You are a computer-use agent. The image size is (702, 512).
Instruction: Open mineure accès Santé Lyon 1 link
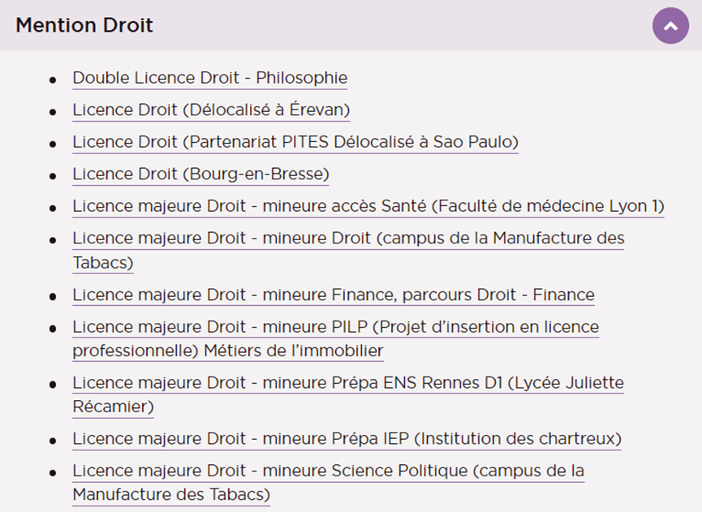point(368,206)
